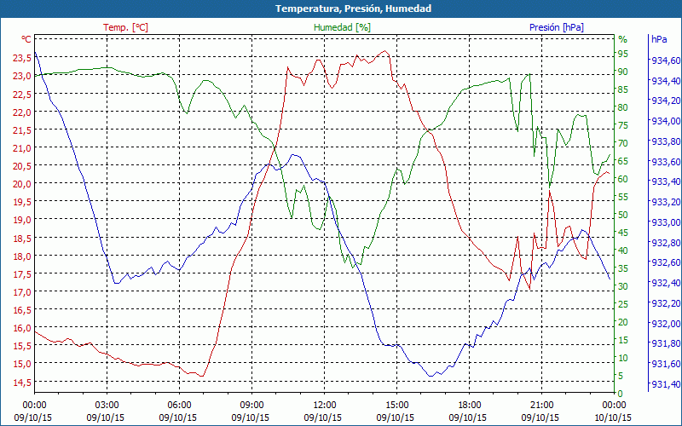The height and width of the screenshot is (426, 682).
Task: Click the 933,00 pressure axis value
Action: [x=666, y=222]
